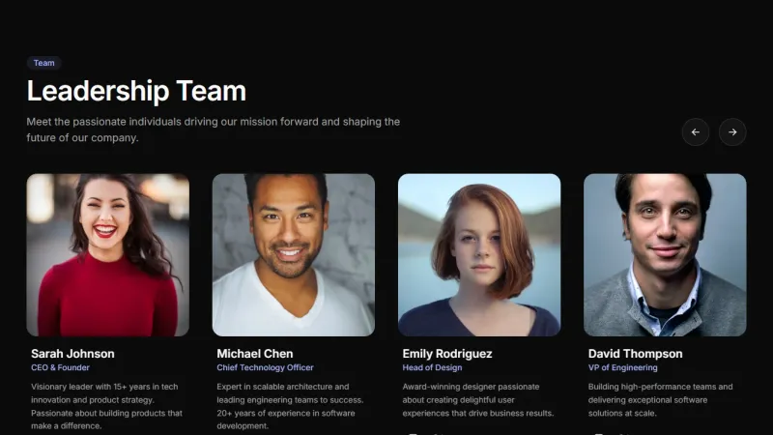Click Emily Rodriguez's Award-winning designer bio text
Viewport: 773px width, 435px height.
tap(477, 400)
